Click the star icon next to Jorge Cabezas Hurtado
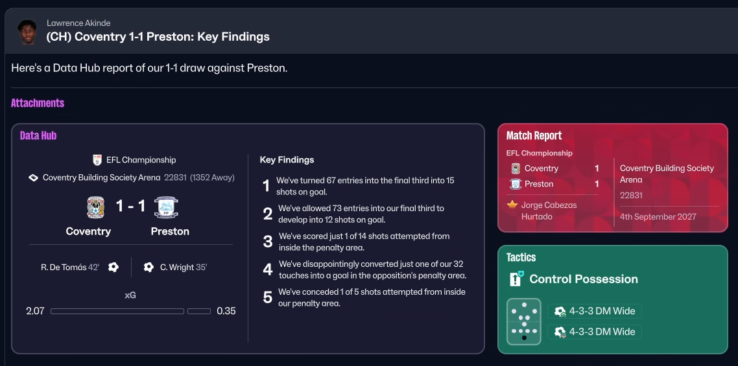Viewport: 738px width, 366px height. coord(512,205)
